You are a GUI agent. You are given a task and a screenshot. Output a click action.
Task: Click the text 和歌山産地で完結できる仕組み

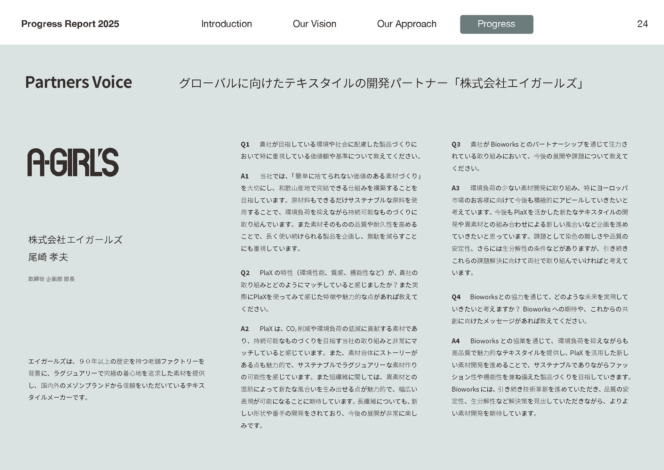point(323,188)
